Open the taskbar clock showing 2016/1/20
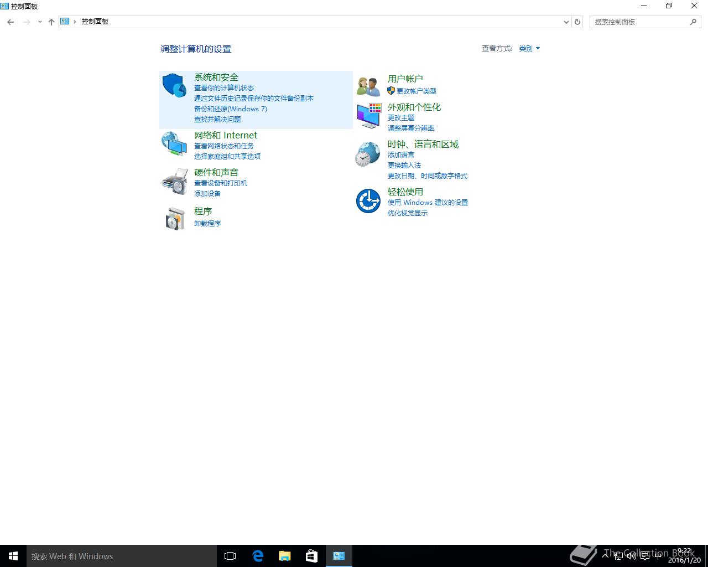The width and height of the screenshot is (708, 567). click(684, 556)
